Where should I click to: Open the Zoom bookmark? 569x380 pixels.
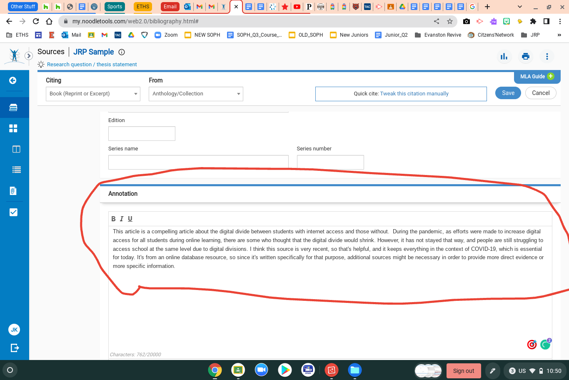(166, 35)
